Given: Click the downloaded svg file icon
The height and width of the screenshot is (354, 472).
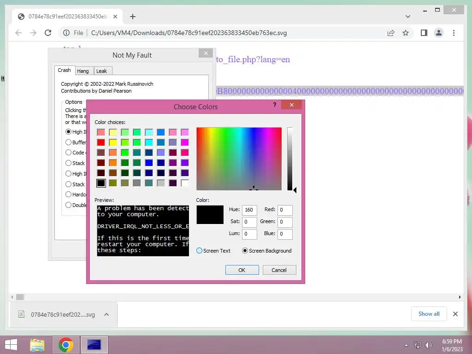Looking at the screenshot, I should (21, 314).
